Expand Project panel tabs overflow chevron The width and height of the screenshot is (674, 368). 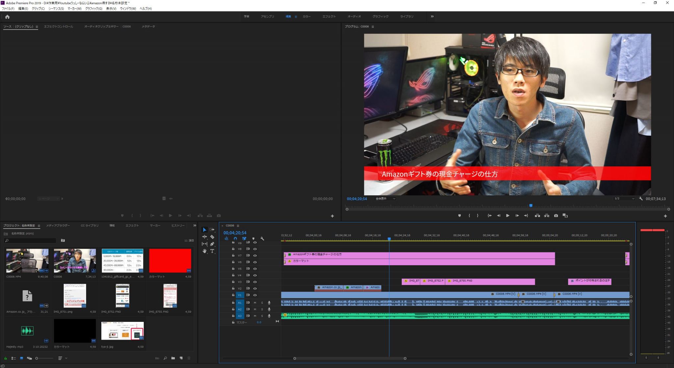click(x=194, y=226)
